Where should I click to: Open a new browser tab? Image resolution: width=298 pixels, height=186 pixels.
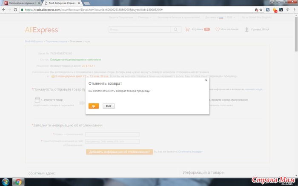(87, 3)
